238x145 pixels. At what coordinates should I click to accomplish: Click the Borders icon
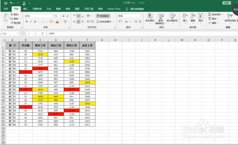coord(43,22)
